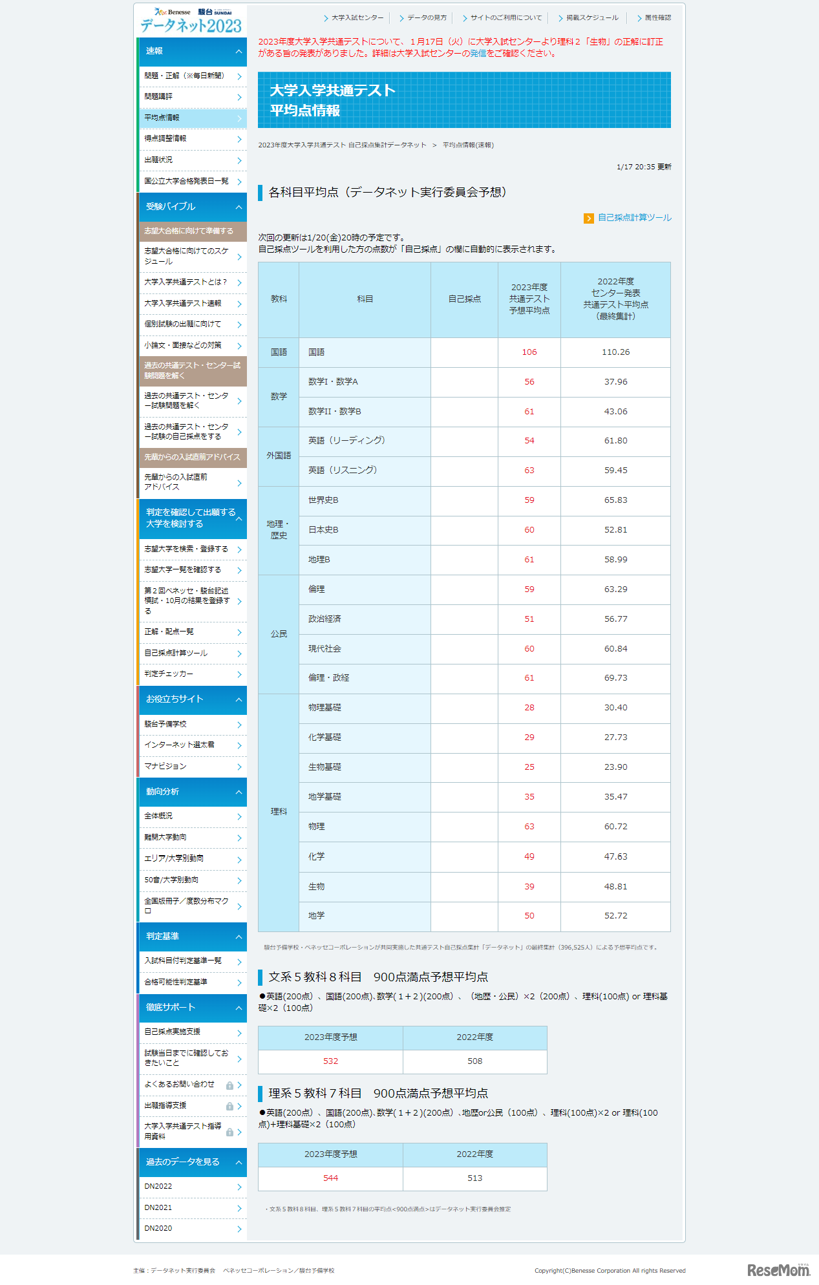Open 正解・配点一覧 sidebar item
The height and width of the screenshot is (1285, 819).
click(192, 632)
